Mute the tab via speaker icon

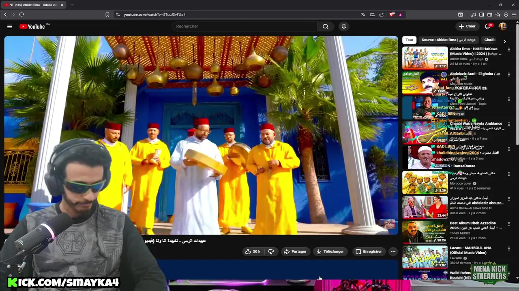coord(11,5)
